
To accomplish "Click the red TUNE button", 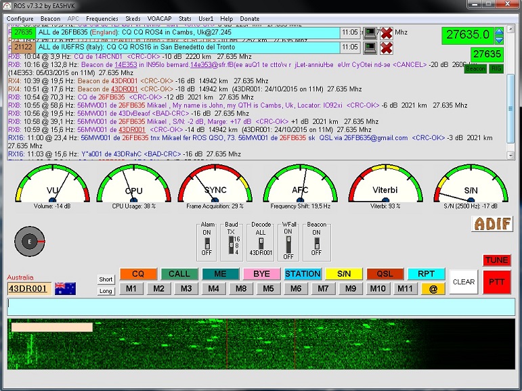I will (x=497, y=260).
